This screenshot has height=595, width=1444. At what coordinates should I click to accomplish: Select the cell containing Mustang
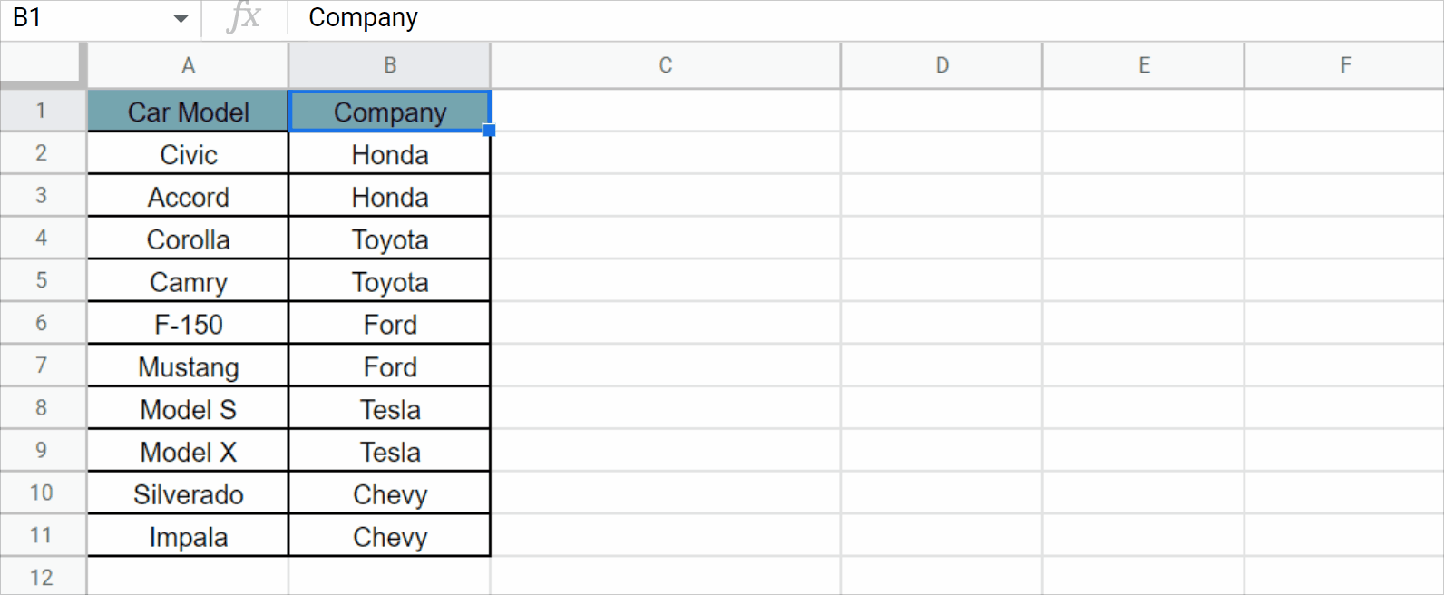pos(188,366)
